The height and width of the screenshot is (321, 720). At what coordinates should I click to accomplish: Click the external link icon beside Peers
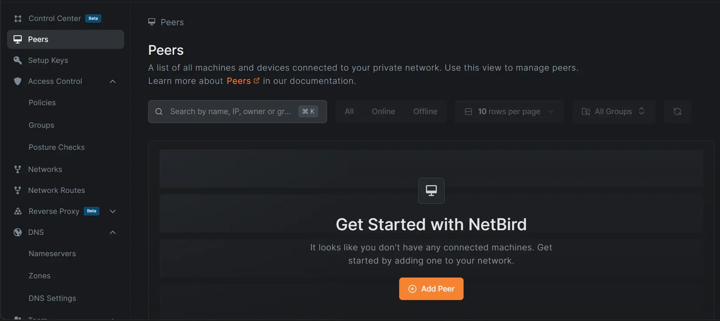[x=256, y=81]
